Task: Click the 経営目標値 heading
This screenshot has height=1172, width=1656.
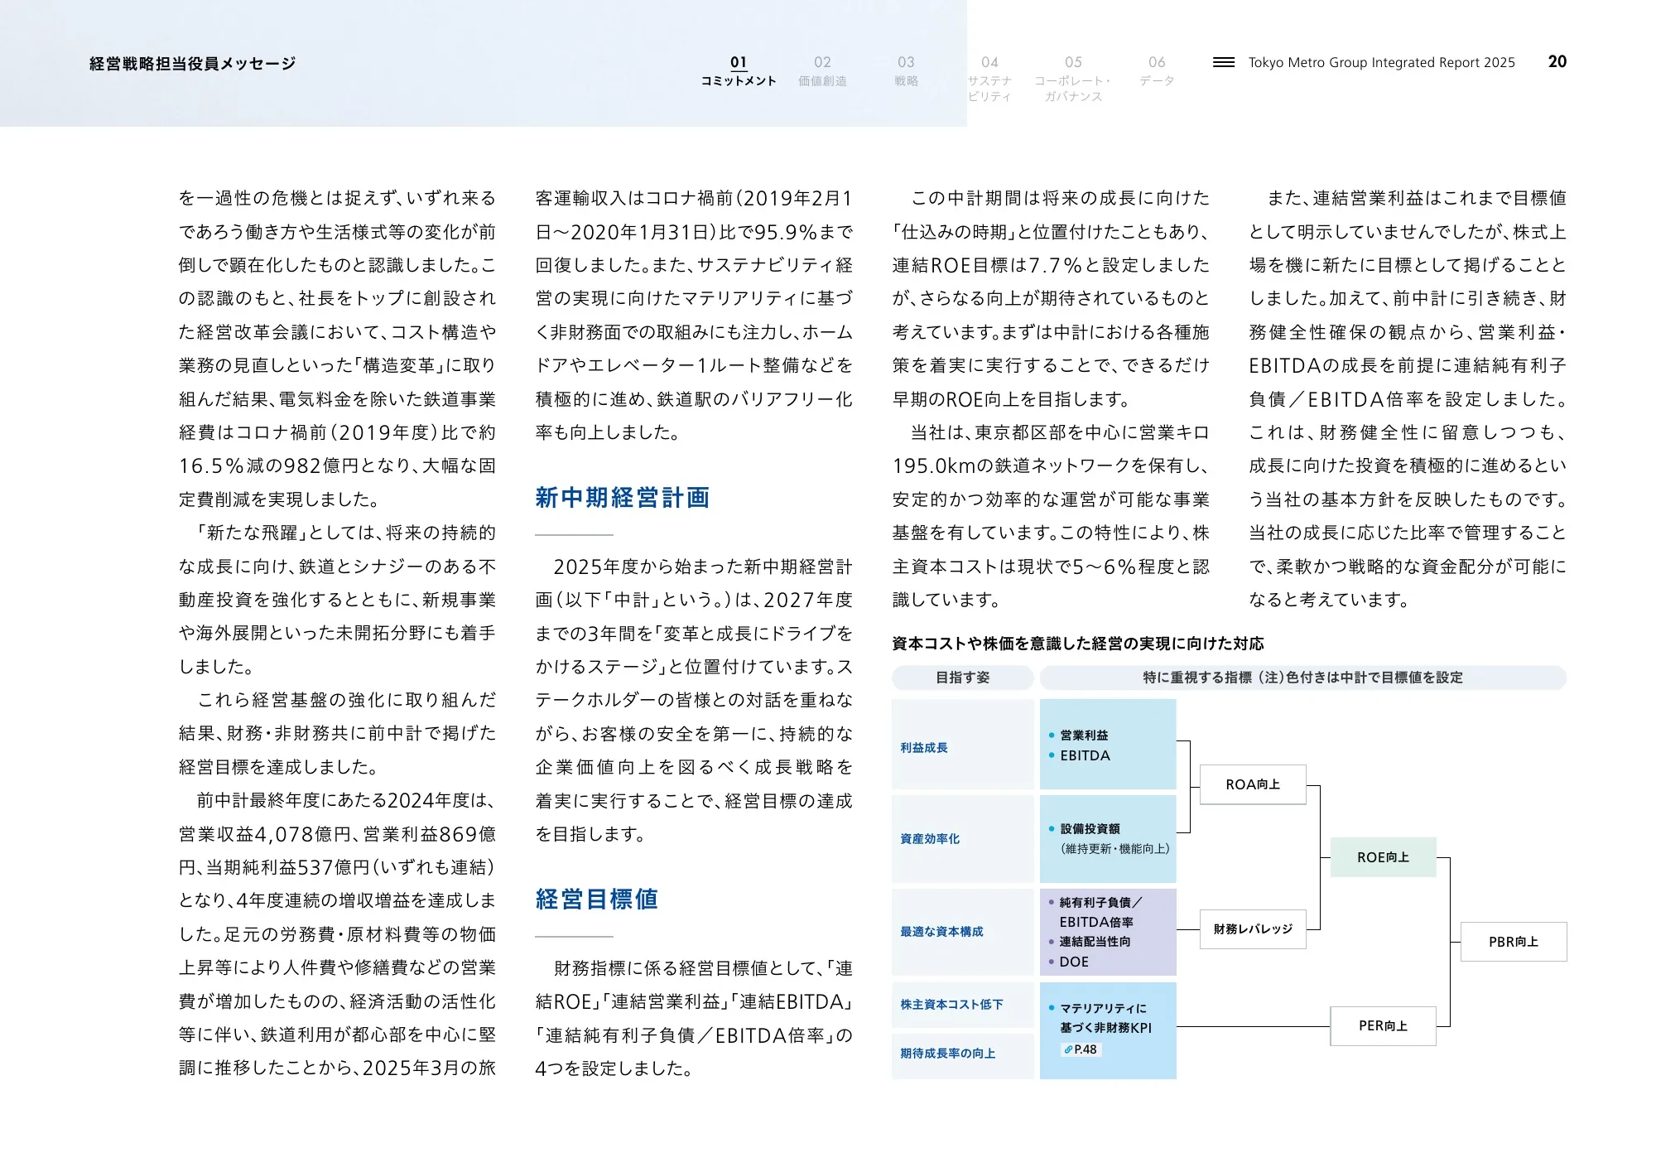Action: (596, 899)
